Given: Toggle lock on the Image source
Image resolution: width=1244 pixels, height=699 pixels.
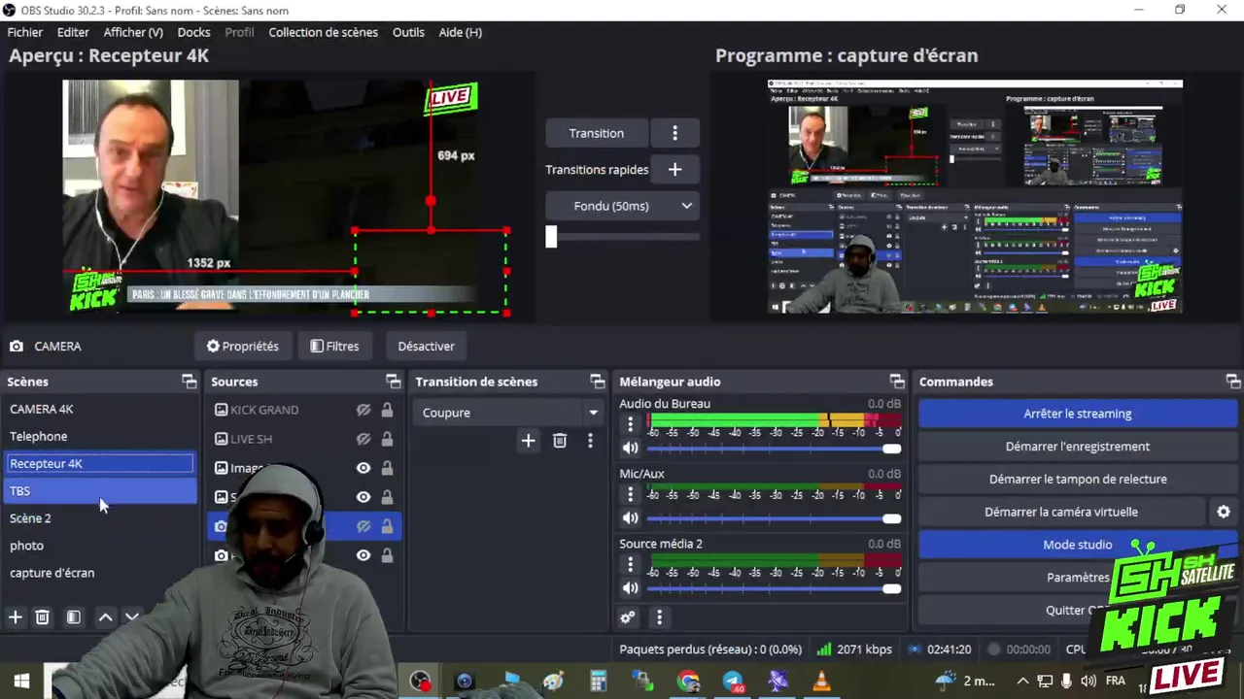Looking at the screenshot, I should 387,468.
